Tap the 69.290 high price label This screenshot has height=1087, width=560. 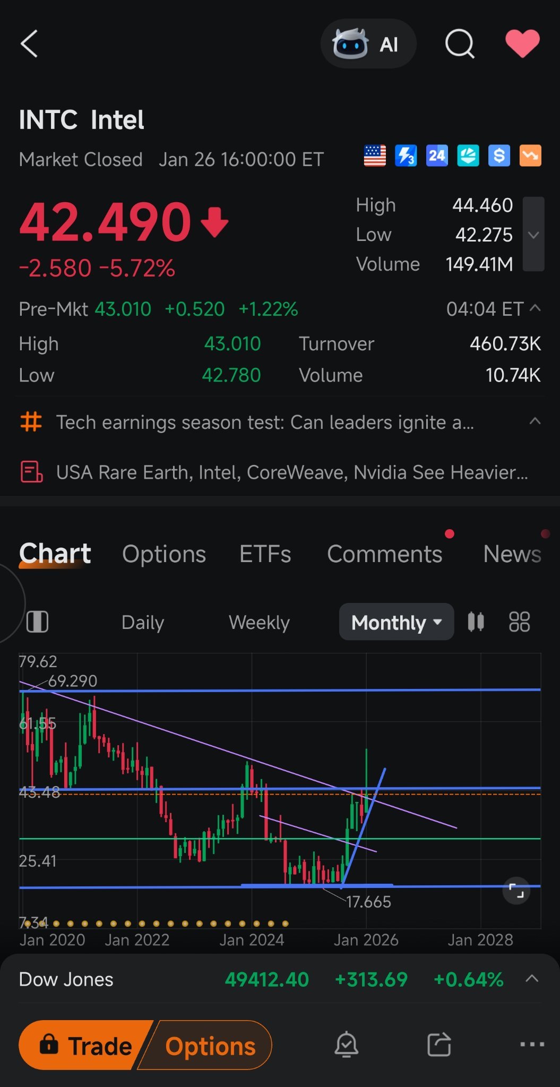[x=73, y=681]
